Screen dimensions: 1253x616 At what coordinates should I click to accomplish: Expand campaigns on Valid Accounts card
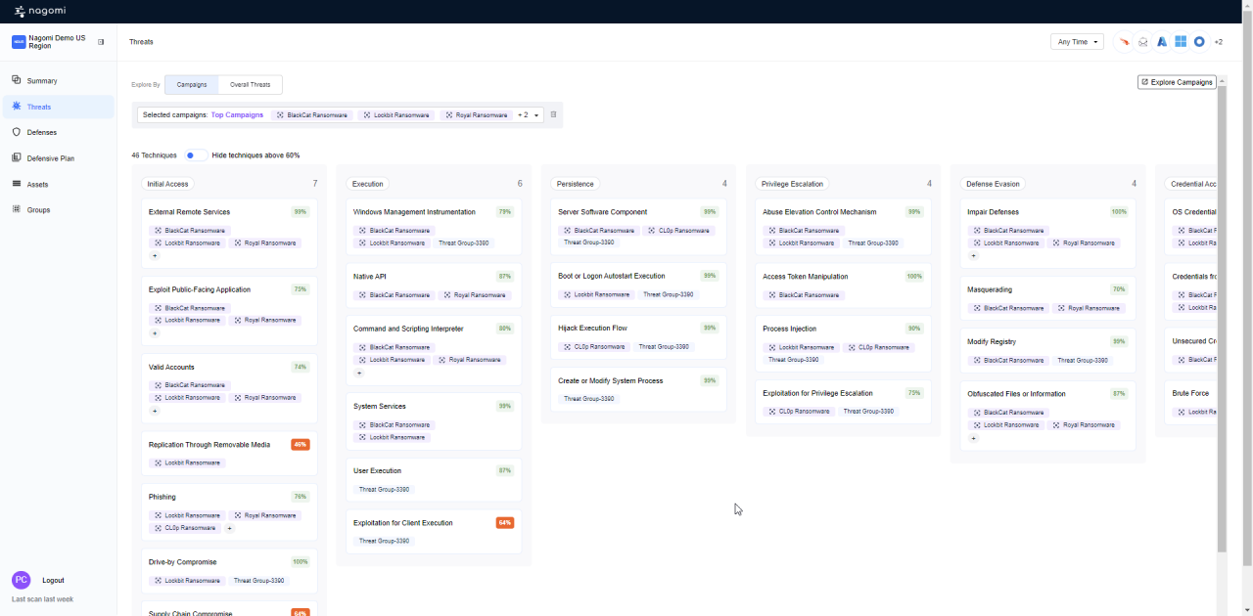click(154, 411)
